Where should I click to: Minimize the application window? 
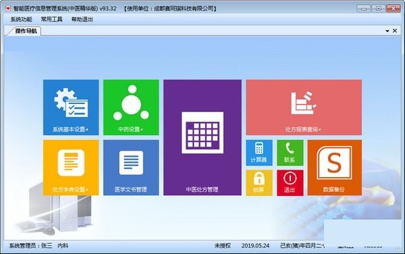click(364, 9)
